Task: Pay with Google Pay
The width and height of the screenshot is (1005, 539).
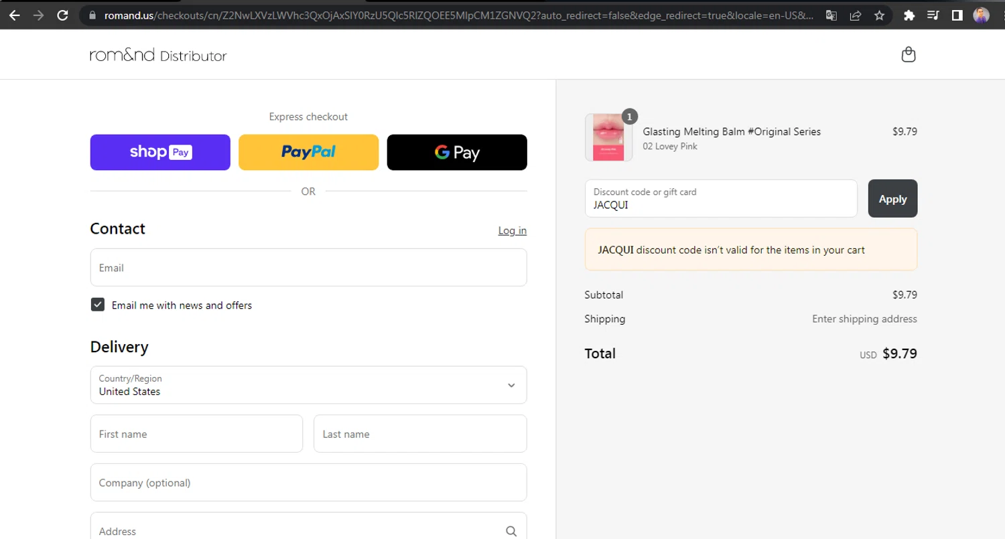Action: coord(457,153)
